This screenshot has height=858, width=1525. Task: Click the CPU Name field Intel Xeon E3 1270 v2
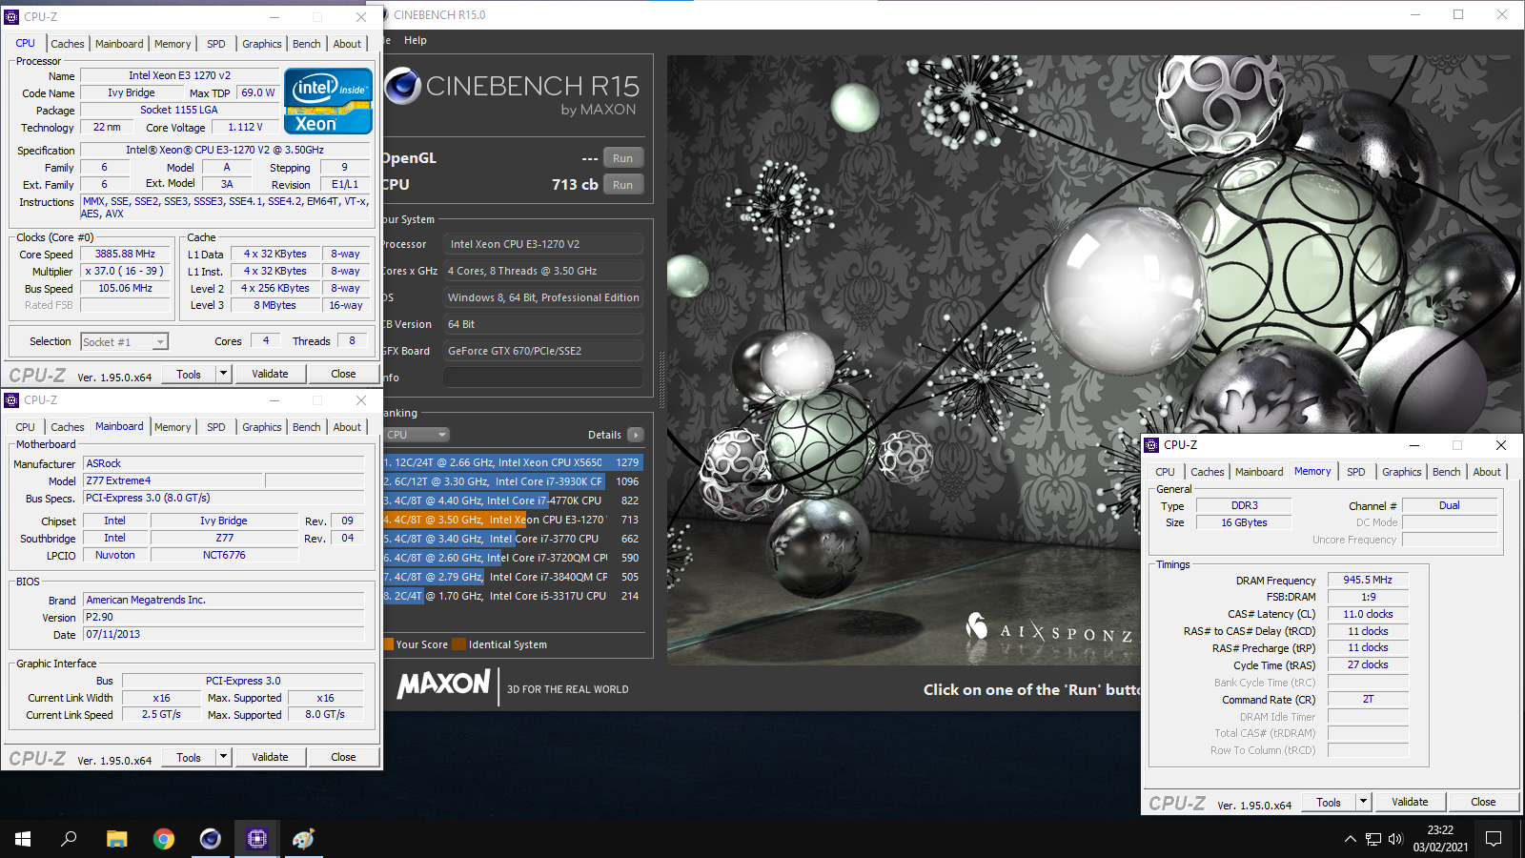pyautogui.click(x=180, y=75)
